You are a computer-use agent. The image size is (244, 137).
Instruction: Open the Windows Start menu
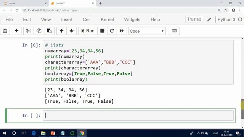[5, 133]
